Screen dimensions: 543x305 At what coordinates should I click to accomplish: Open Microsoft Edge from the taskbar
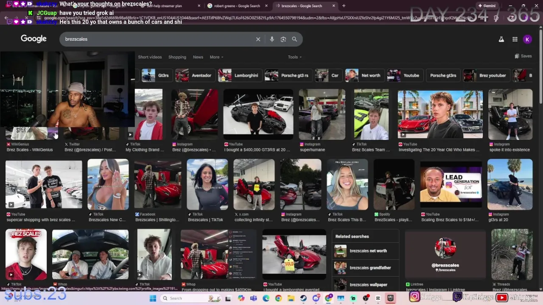click(x=266, y=298)
